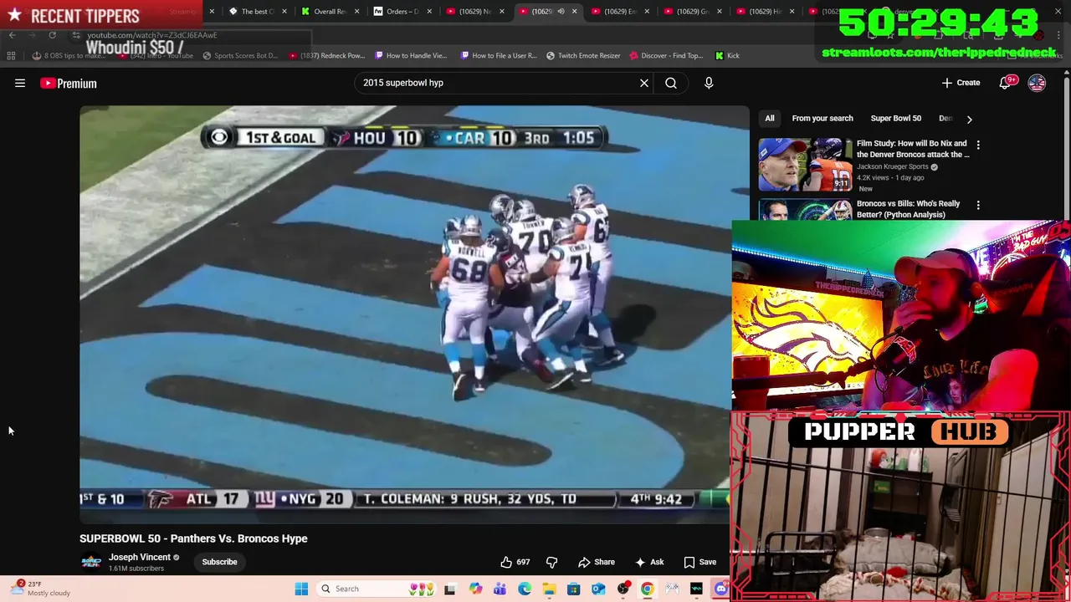1071x602 pixels.
Task: Open 'How to File a User R...' bookmark
Action: (499, 55)
